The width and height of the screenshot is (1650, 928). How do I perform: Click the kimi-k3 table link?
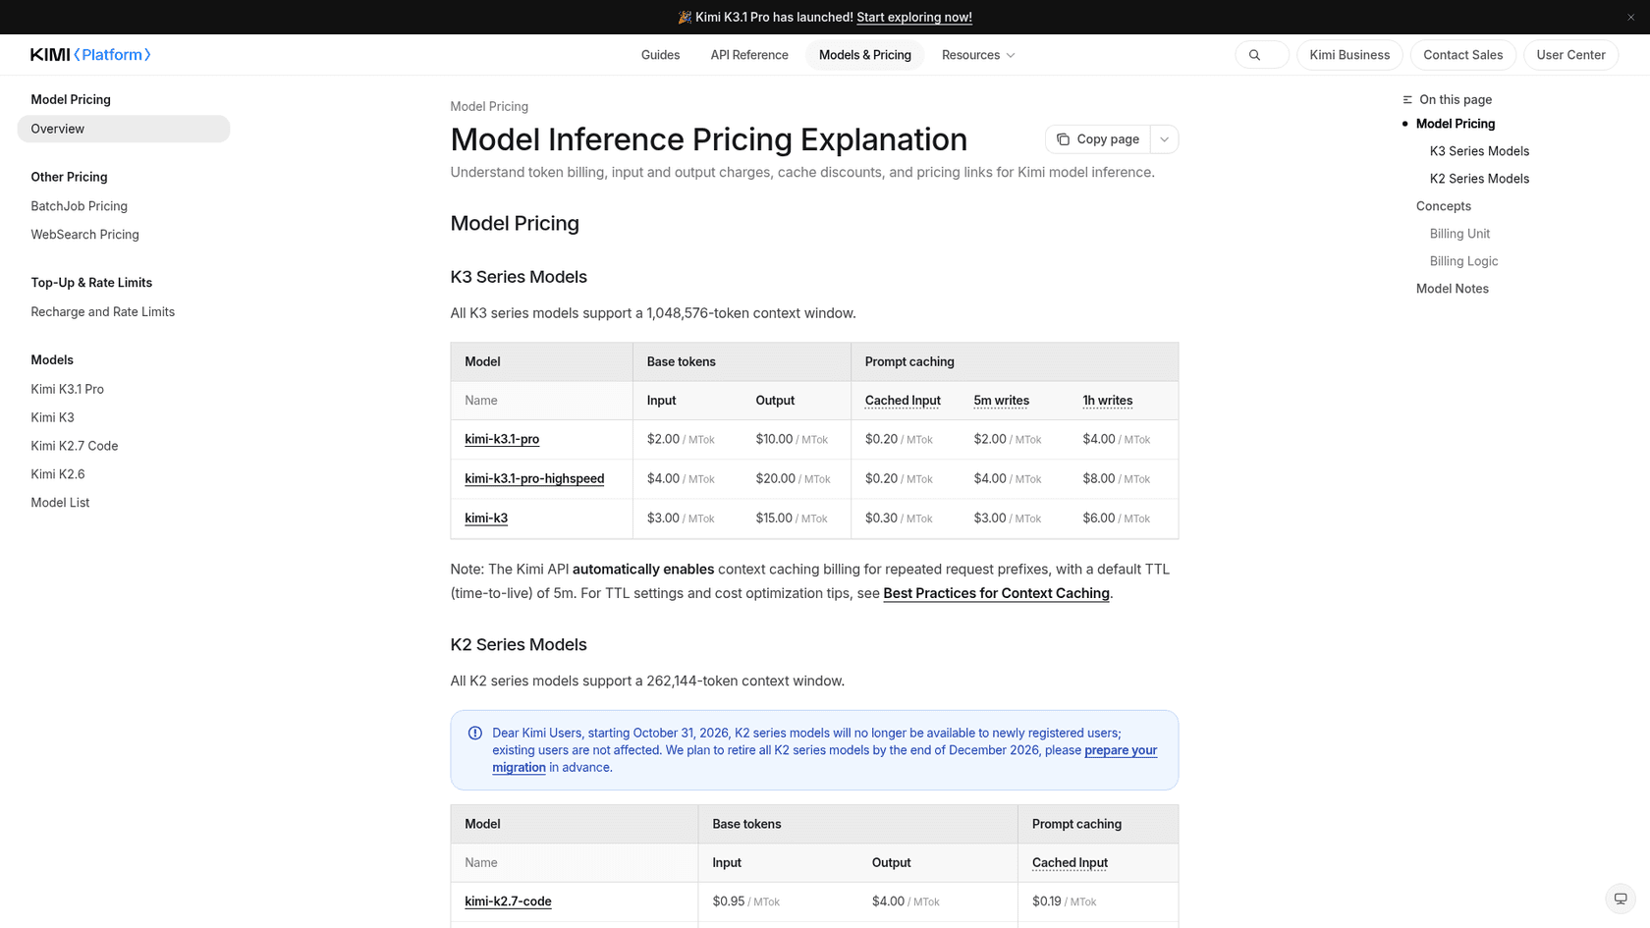486,518
